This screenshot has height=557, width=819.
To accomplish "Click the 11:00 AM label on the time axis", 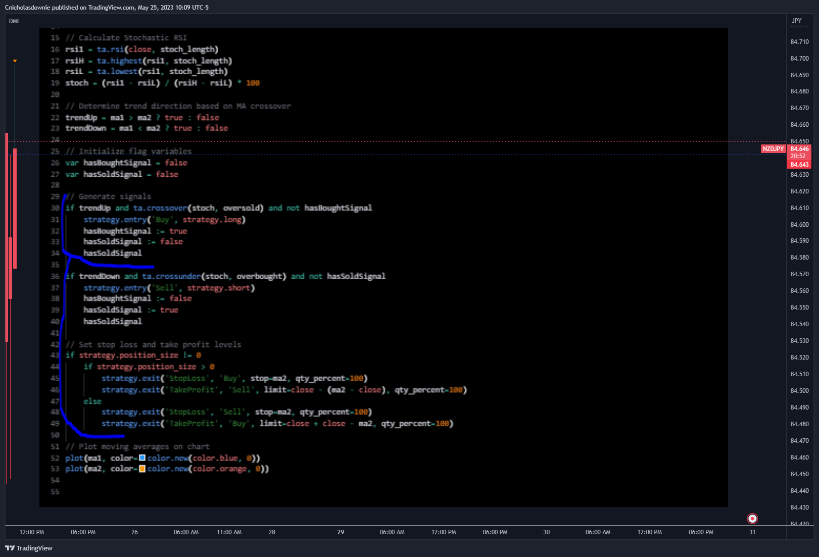I will (229, 532).
